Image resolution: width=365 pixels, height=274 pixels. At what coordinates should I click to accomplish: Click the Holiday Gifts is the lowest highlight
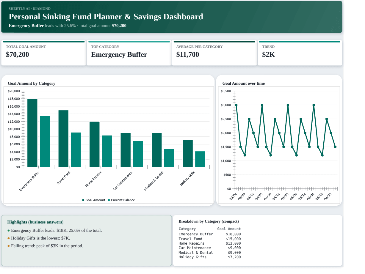point(39,238)
